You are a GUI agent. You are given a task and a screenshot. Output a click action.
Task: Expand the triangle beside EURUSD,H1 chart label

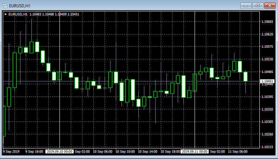(6, 14)
